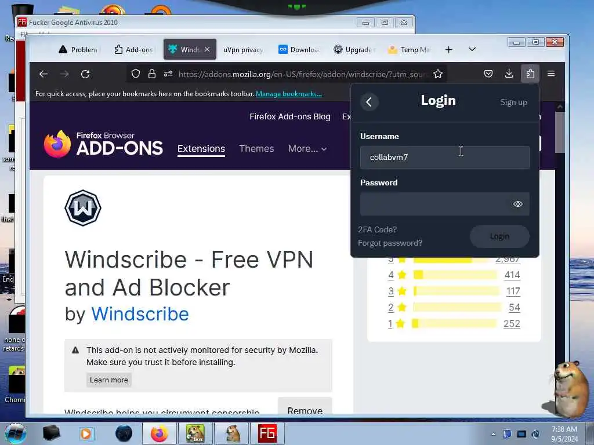
Task: Bookmark this page with the star icon
Action: (438, 74)
